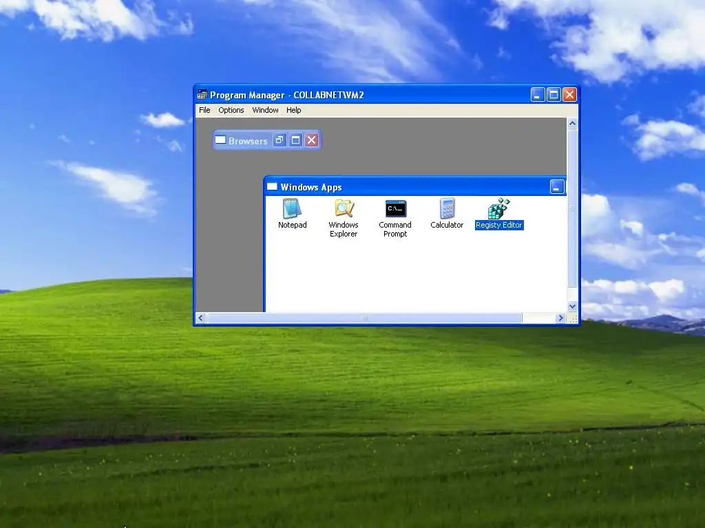Viewport: 705px width, 528px height.
Task: Click the Notepad label text
Action: pos(292,225)
